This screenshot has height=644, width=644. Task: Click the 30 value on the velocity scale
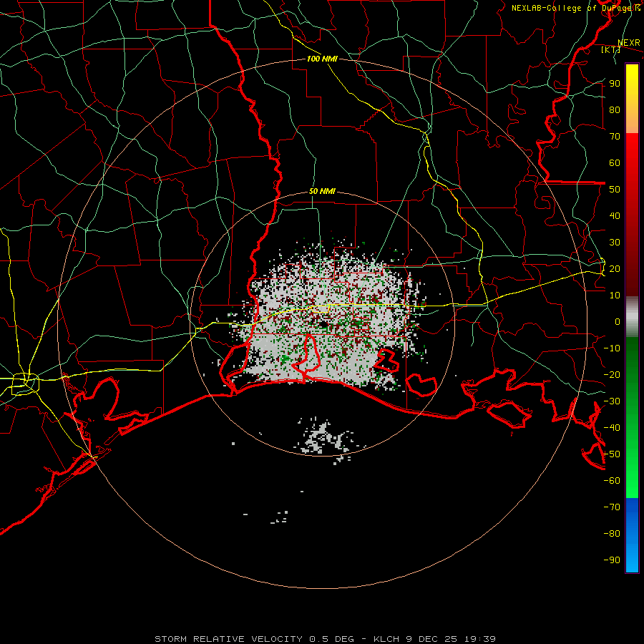[615, 243]
